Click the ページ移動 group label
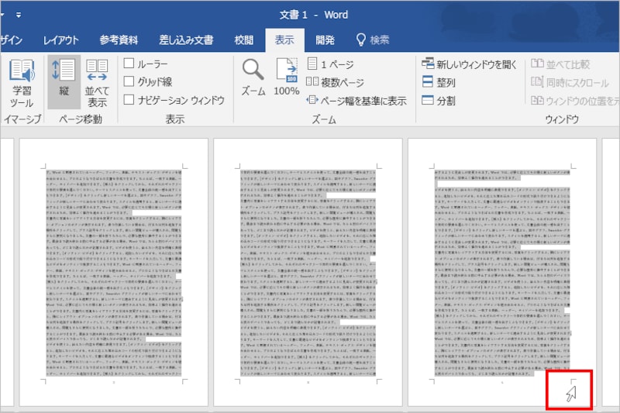 point(81,119)
